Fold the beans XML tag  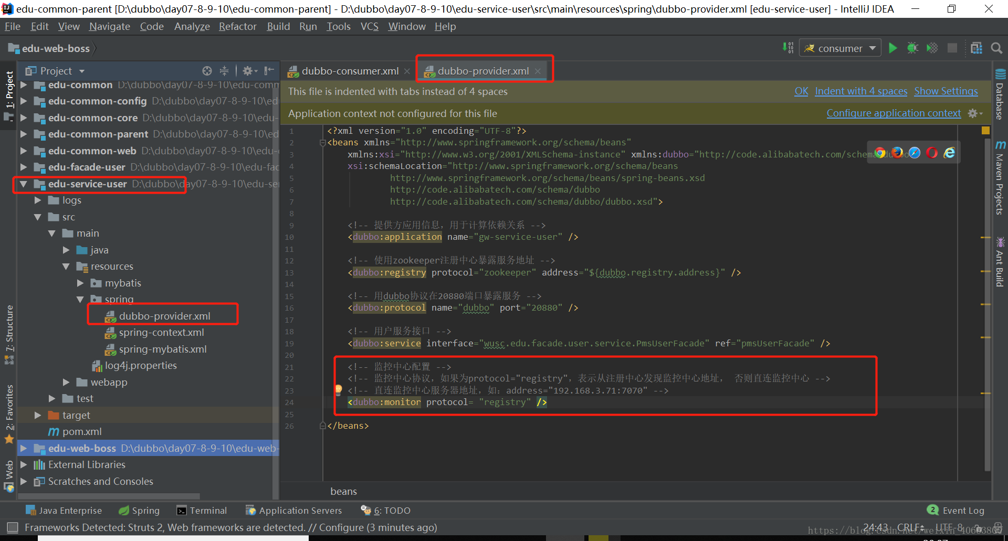[x=323, y=143]
